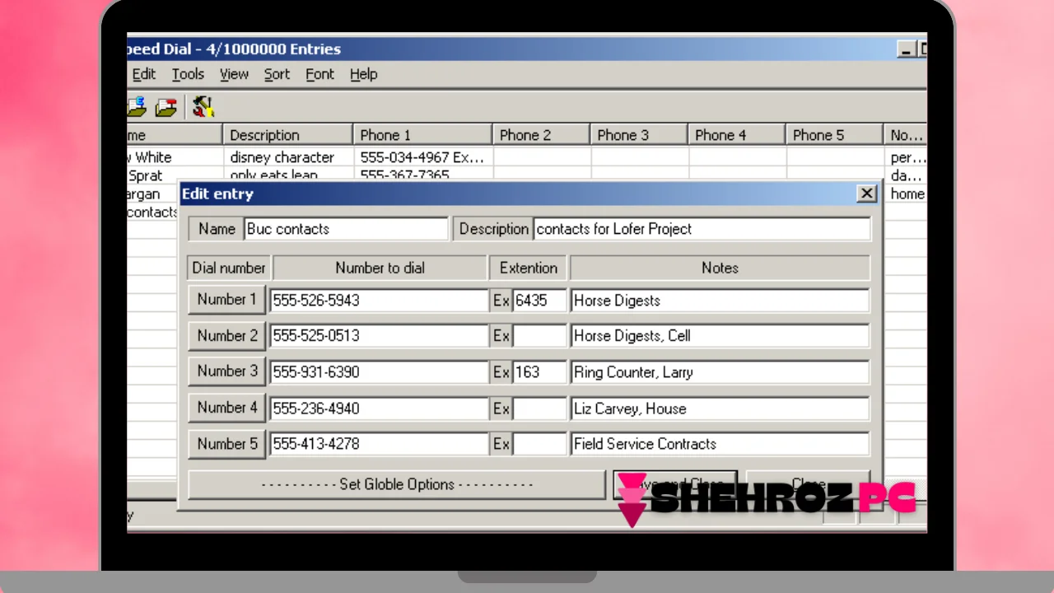Screen dimensions: 1054x593
Task: Click the hammer and wrench options toolbar icon
Action: coord(203,106)
